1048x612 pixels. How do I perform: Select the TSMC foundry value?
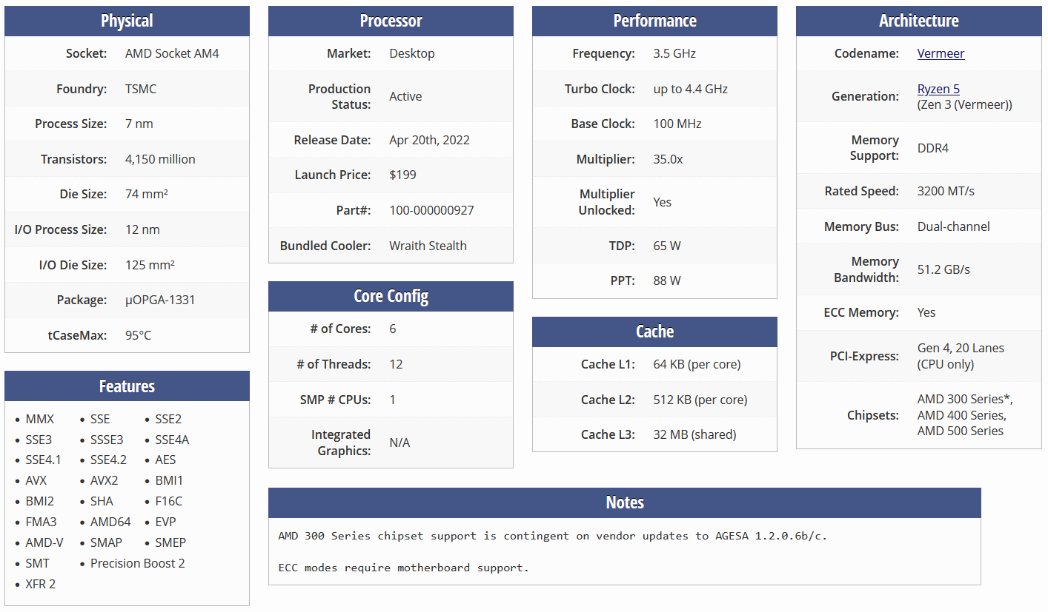point(141,89)
